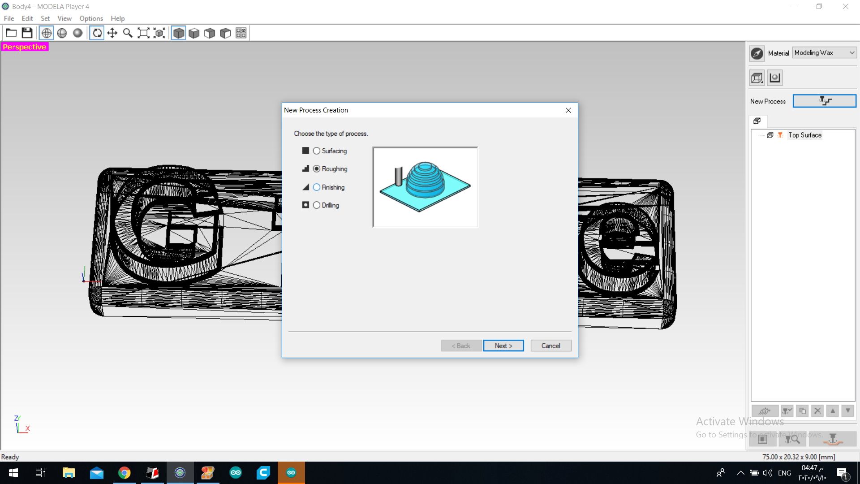Screen dimensions: 860x484
Task: Click the Fit to screen icon
Action: click(x=143, y=33)
